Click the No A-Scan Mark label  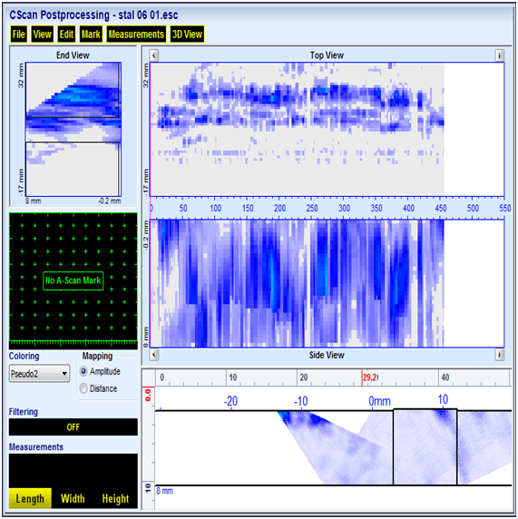click(73, 280)
